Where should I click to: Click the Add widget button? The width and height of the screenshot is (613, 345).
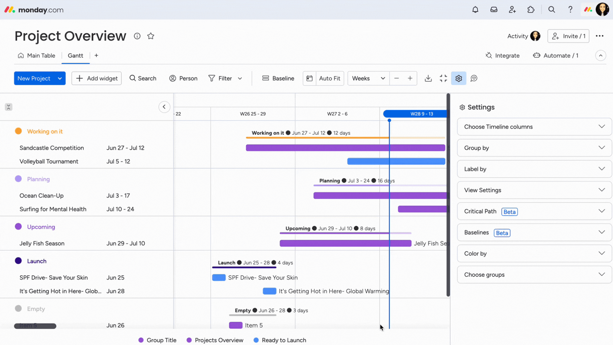96,78
